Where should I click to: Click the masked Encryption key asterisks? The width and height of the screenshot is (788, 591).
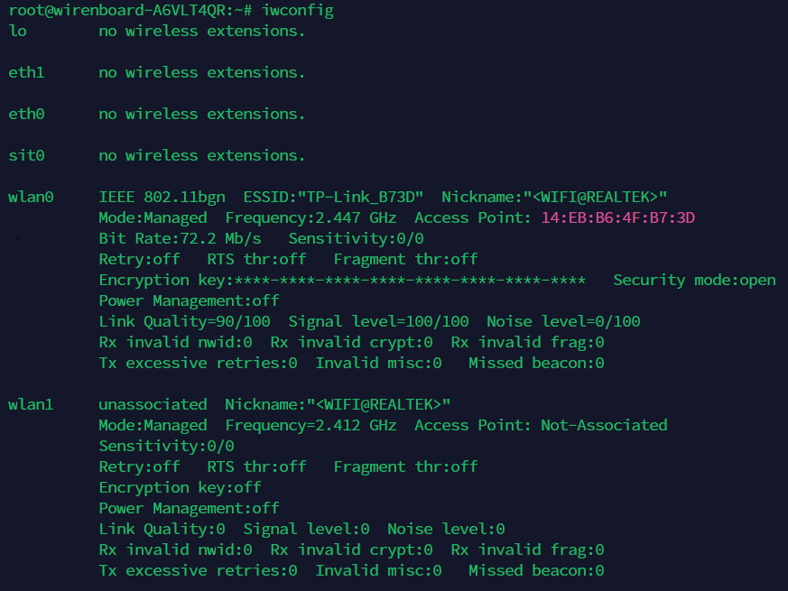[x=410, y=280]
